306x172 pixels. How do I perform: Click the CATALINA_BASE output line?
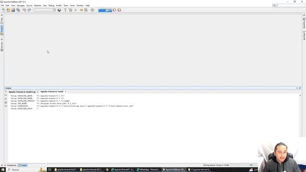[37, 96]
